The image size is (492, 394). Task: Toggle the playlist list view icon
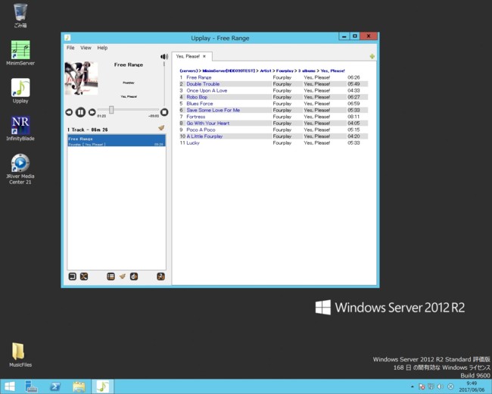[x=111, y=277]
